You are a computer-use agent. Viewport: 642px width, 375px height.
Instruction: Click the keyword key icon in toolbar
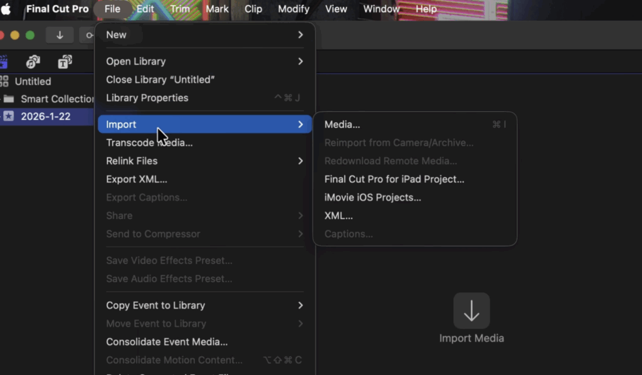pyautogui.click(x=89, y=35)
